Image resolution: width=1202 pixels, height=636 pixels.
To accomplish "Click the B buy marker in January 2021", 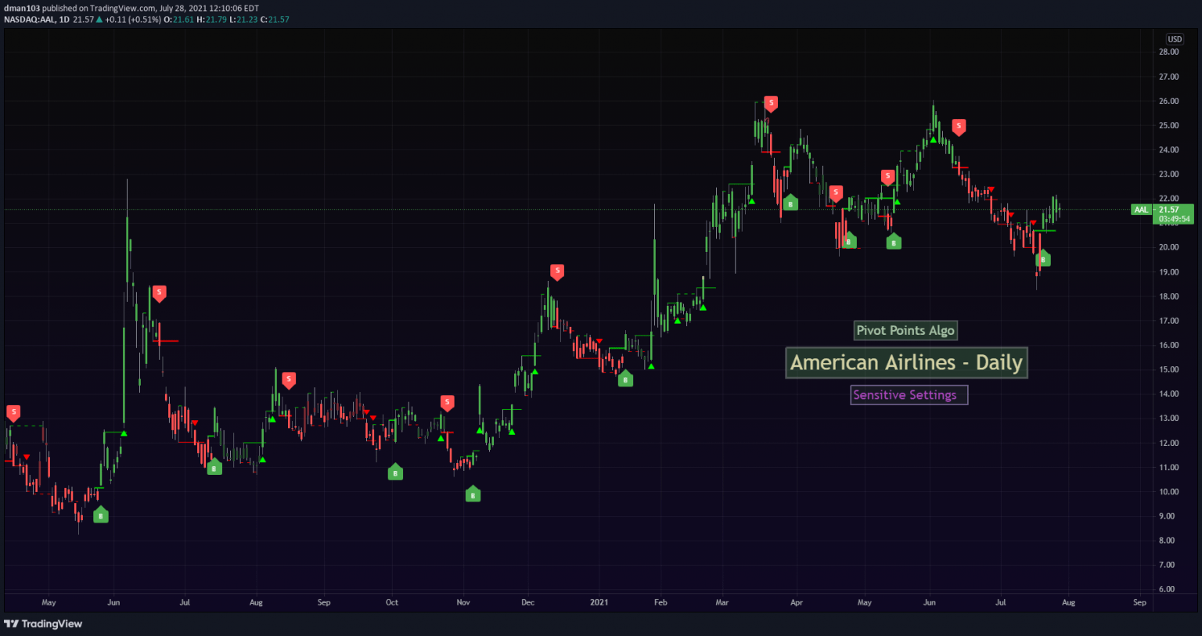I will [625, 379].
